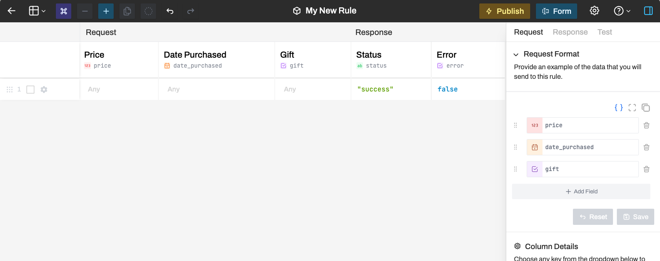Switch to the Test tab
Screen dimensions: 660x261
click(605, 32)
